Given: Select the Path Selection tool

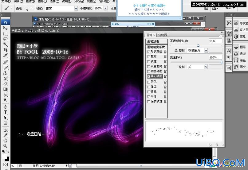Looking at the screenshot, I should (5, 118).
